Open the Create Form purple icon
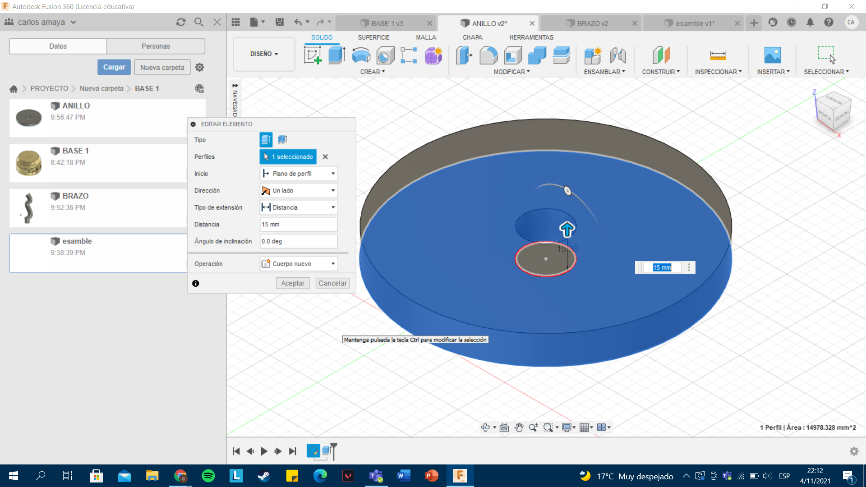Screen dimensions: 866x487 (433, 55)
